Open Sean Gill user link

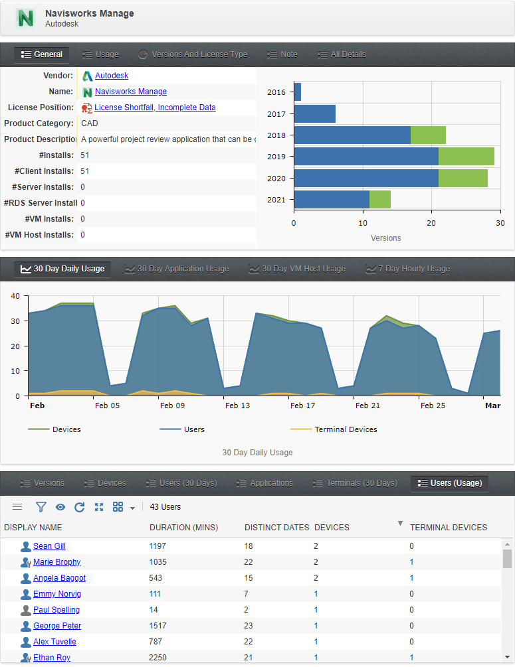49,546
